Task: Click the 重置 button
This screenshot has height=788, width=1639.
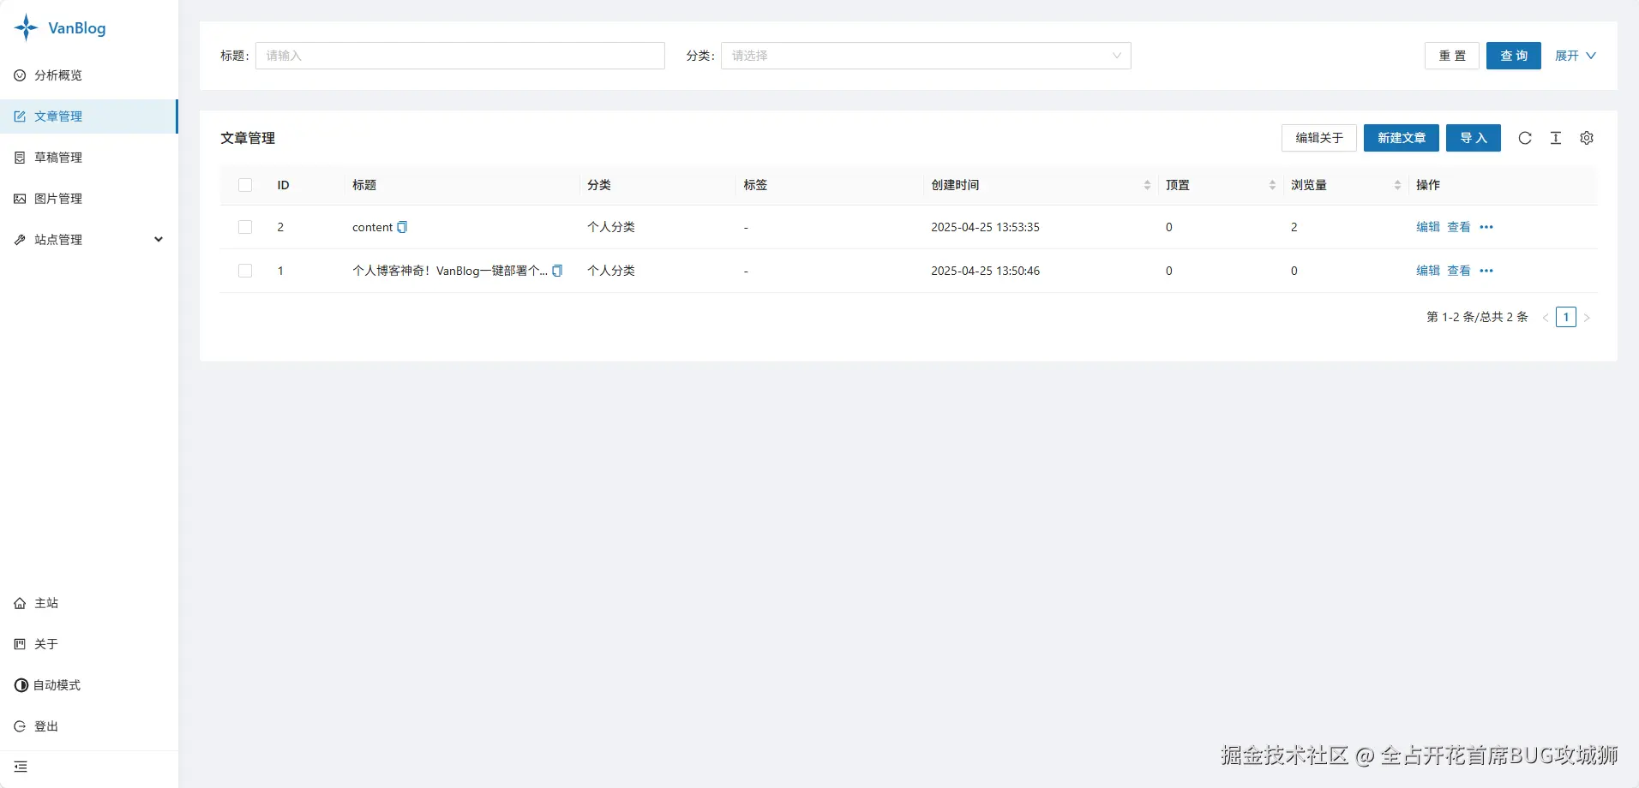Action: pos(1452,56)
